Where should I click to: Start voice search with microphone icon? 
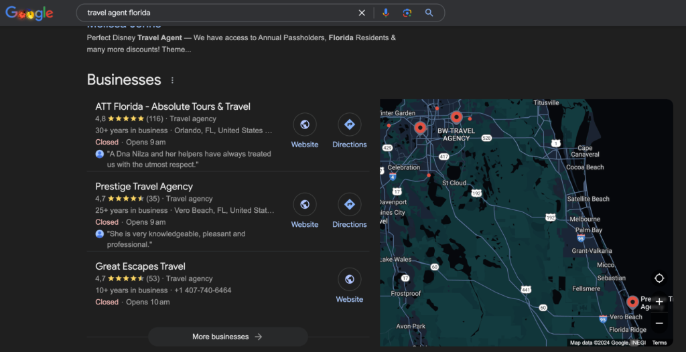(385, 13)
